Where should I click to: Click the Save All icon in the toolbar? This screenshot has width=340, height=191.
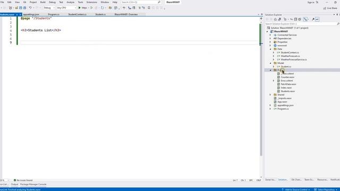[x=25, y=8]
